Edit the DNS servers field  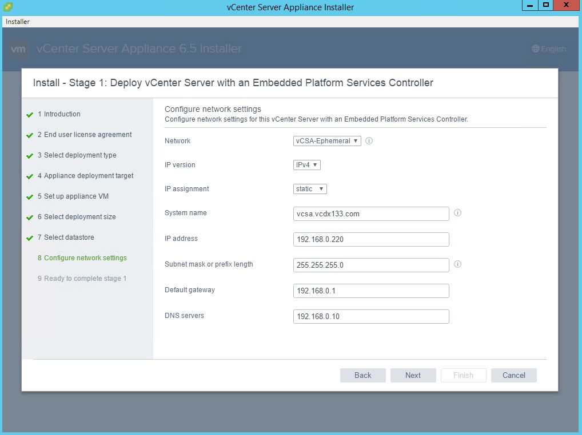371,316
